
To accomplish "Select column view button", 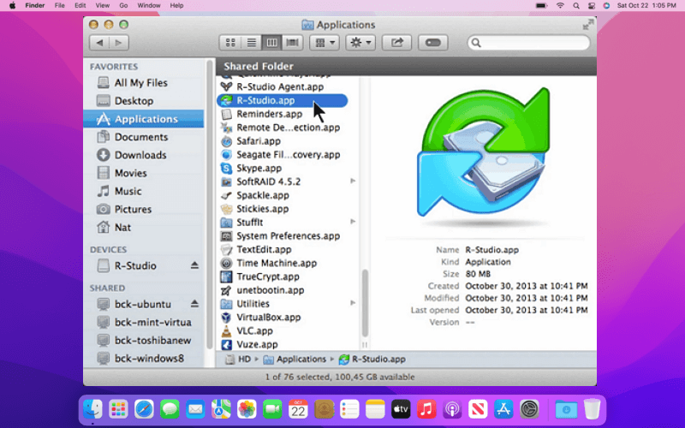I will (x=271, y=43).
